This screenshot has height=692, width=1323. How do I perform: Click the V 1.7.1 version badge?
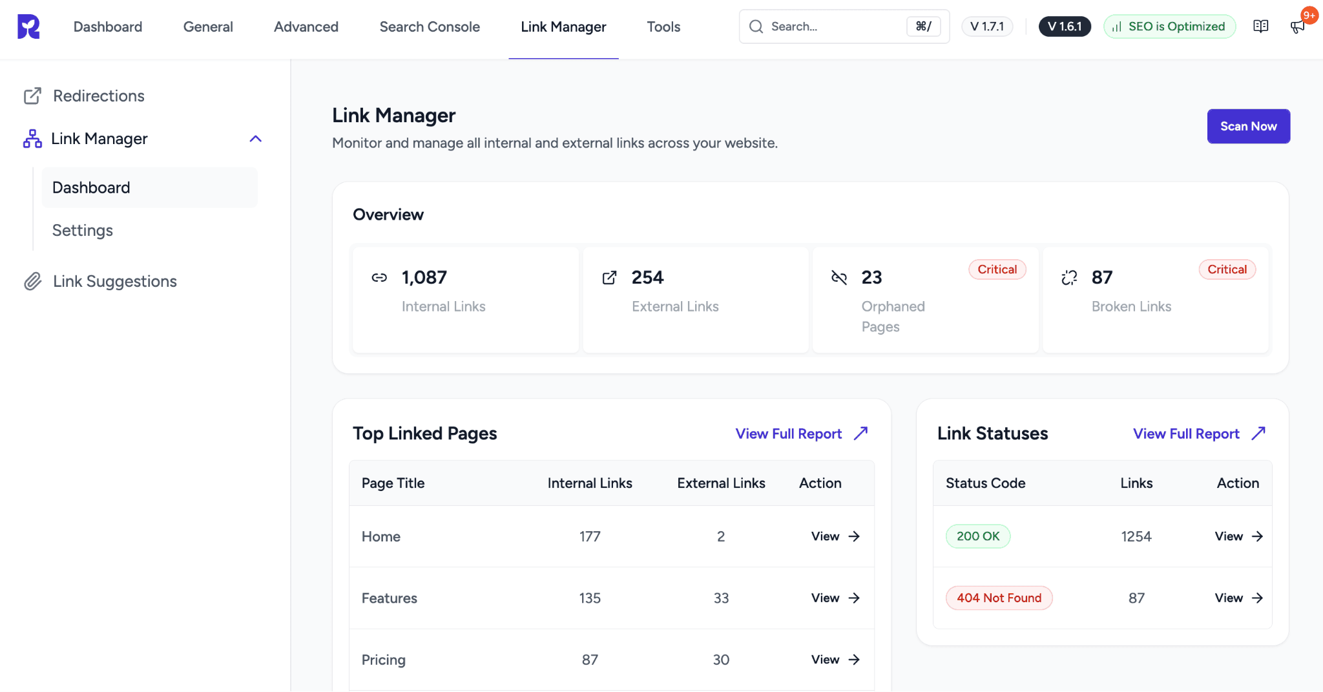[987, 26]
